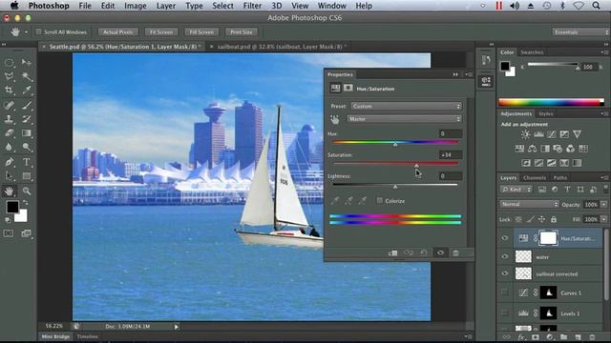Image resolution: width=611 pixels, height=343 pixels.
Task: Reset adjustment defaults in Properties panel
Action: coord(424,253)
